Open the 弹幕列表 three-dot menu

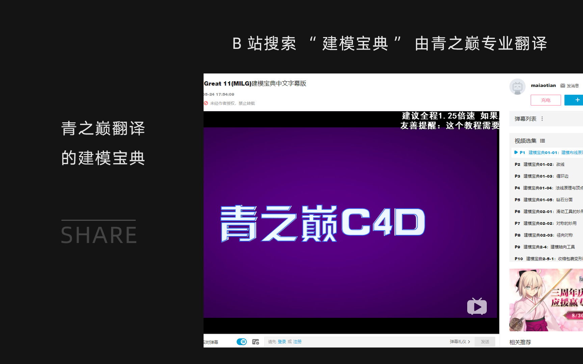point(542,119)
